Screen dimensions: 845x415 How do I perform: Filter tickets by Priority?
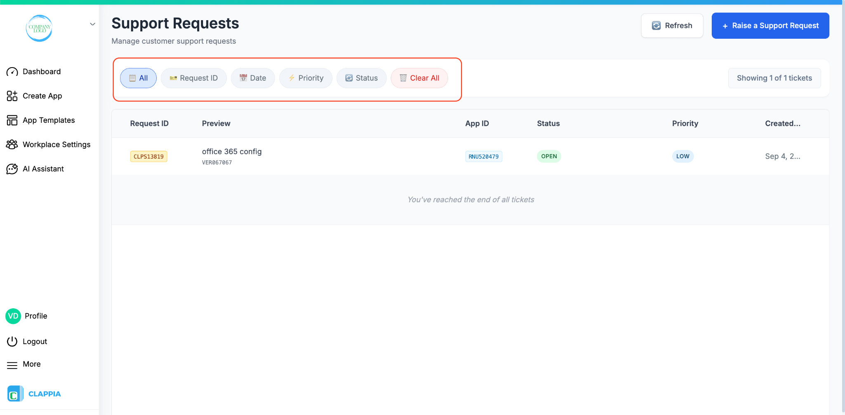306,78
